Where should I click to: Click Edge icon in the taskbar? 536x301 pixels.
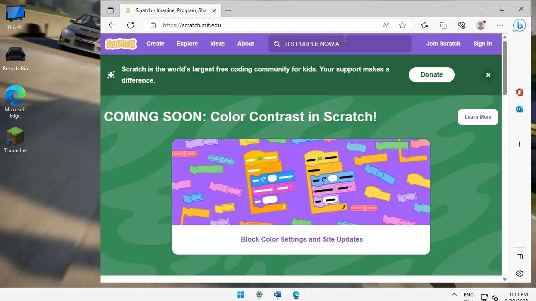[x=296, y=295]
